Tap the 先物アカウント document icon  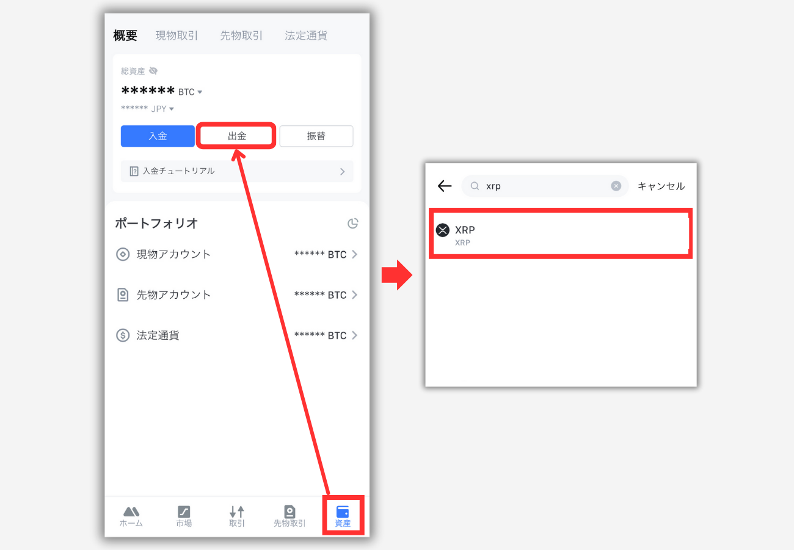pos(123,295)
